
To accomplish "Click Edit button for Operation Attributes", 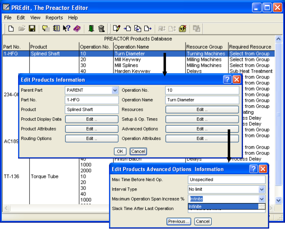I will pos(202,139).
